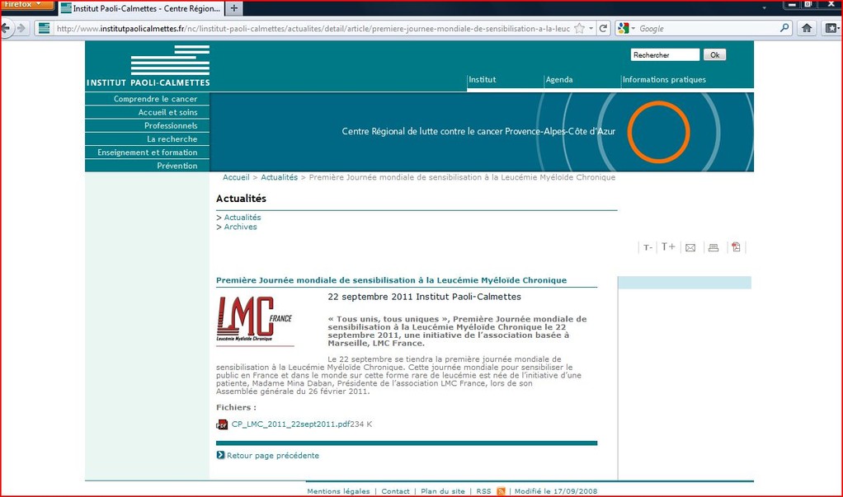
Task: Click the Rechercher site search field
Action: (665, 54)
